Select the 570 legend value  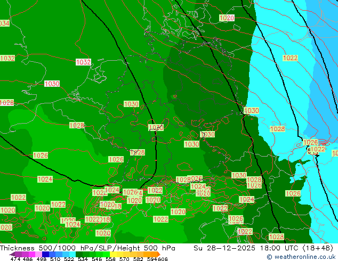124,259
